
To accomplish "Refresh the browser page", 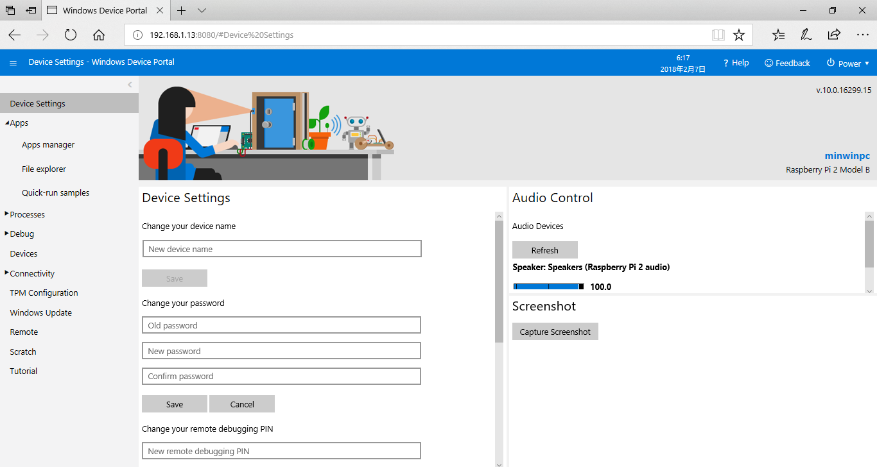I will point(71,35).
